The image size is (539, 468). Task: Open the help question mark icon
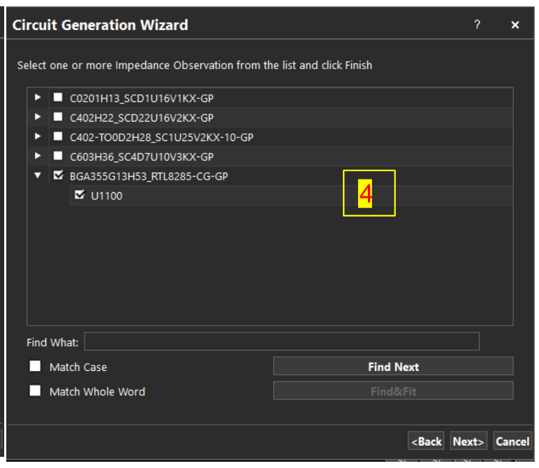[477, 24]
